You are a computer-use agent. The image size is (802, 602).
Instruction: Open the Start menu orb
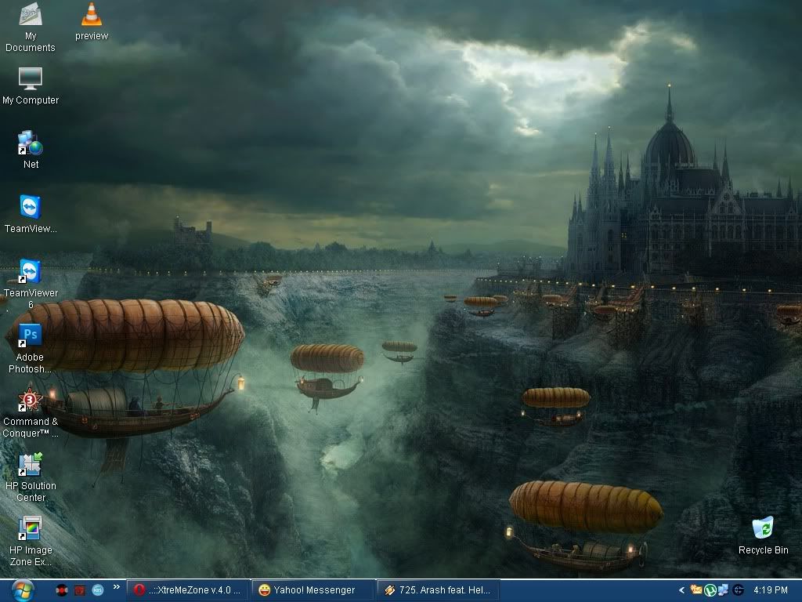tap(23, 590)
